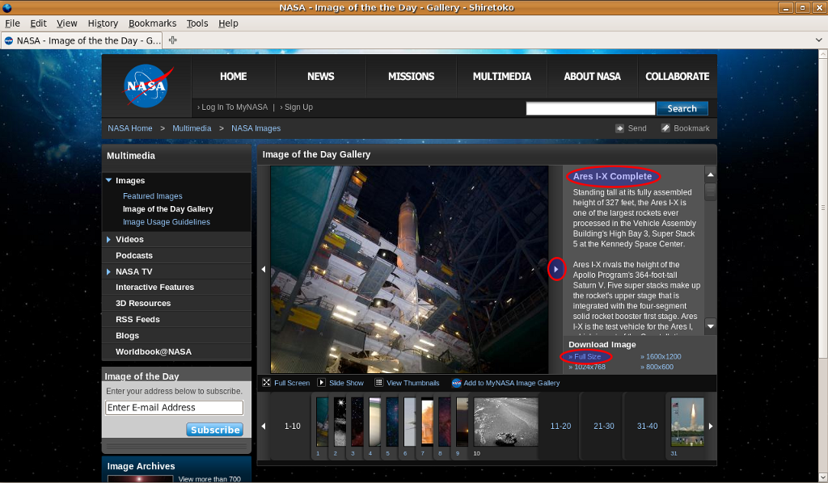Open the ABOUT NASA navigation tab
This screenshot has height=483, width=828.
coord(593,77)
